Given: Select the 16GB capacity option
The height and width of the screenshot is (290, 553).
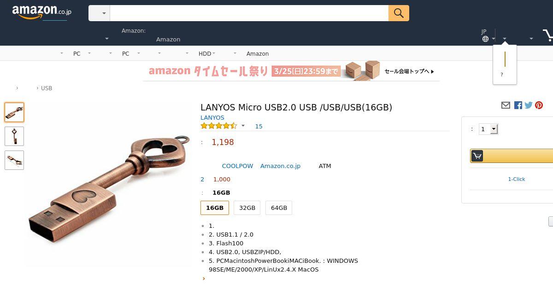Looking at the screenshot, I should pyautogui.click(x=215, y=208).
